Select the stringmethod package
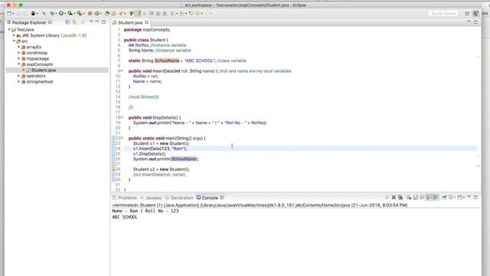490x276 pixels. [39, 82]
